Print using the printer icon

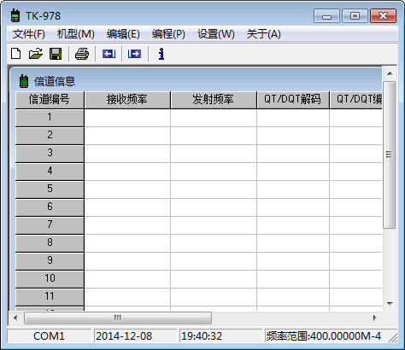(x=82, y=54)
